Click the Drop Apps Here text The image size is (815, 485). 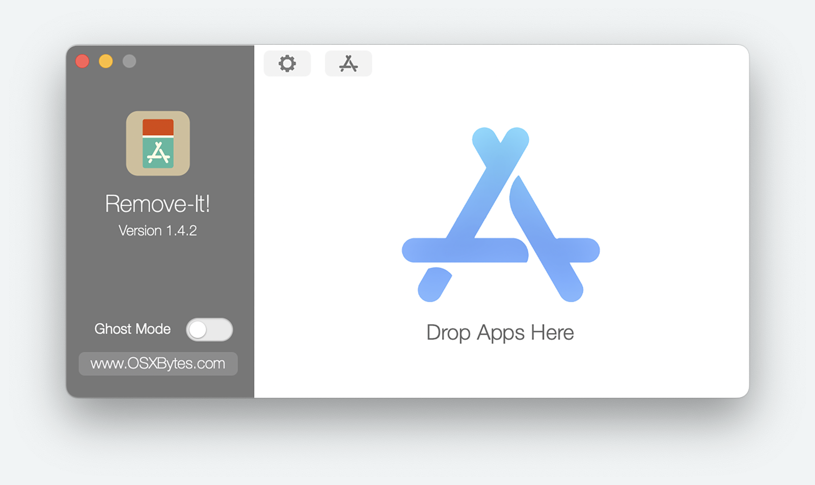pyautogui.click(x=500, y=333)
